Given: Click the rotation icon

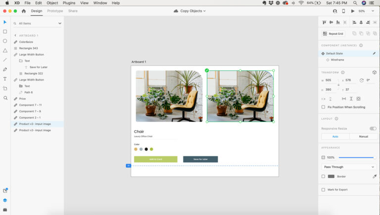Looking at the screenshot, I should click(361, 80).
